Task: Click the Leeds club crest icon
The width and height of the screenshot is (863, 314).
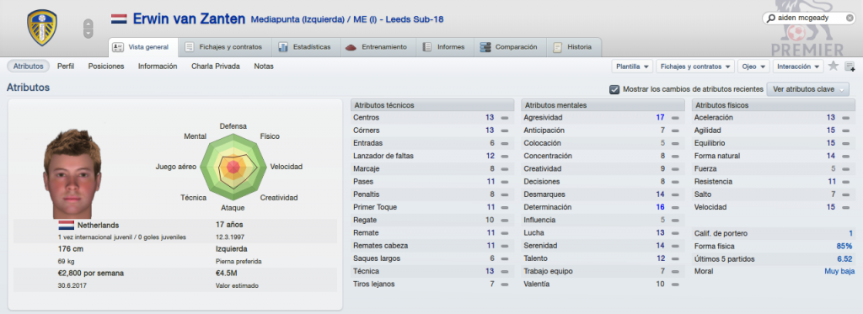Action: coord(42,28)
